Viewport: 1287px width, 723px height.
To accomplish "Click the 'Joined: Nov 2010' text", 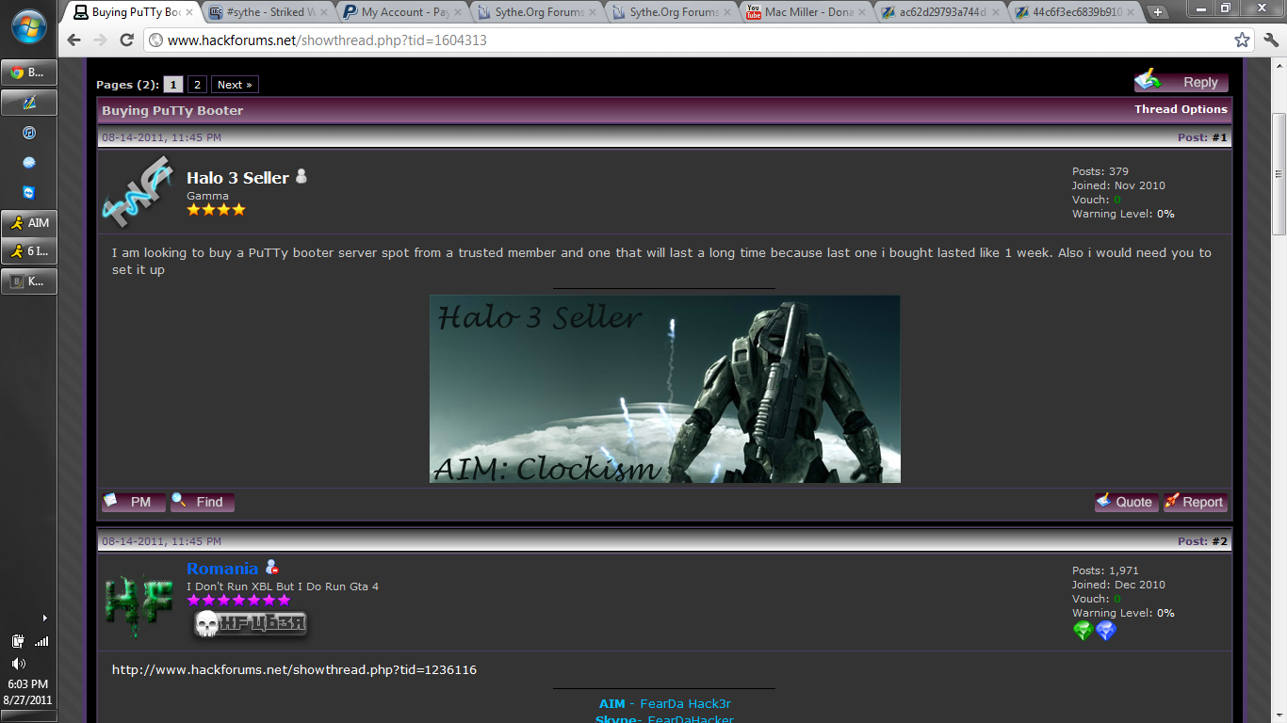I will coord(1118,185).
